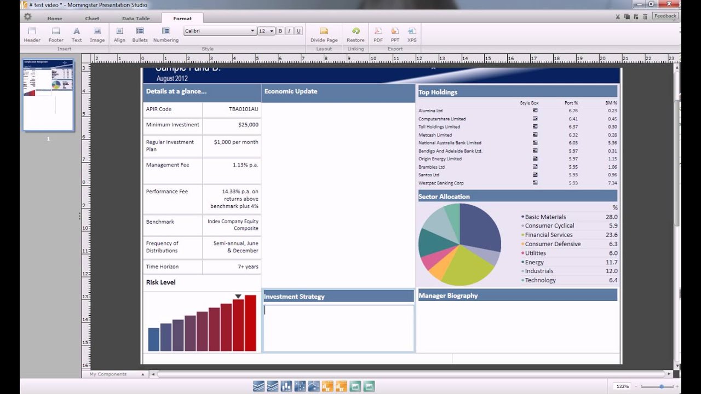
Task: Click the Details at a glance header
Action: 202,93
